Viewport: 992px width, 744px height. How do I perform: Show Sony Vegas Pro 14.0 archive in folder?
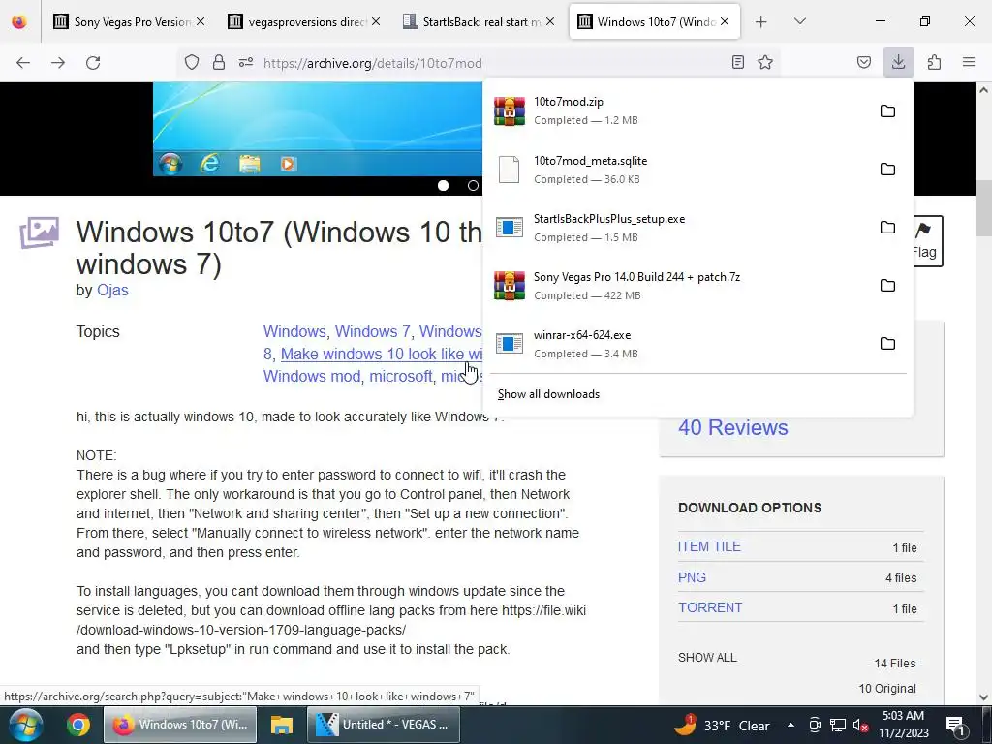[x=887, y=286]
